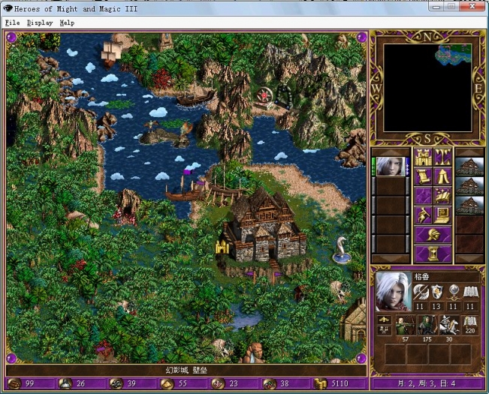The height and width of the screenshot is (394, 489).
Task: Select the middle town thumbnail in town list
Action: (469, 185)
